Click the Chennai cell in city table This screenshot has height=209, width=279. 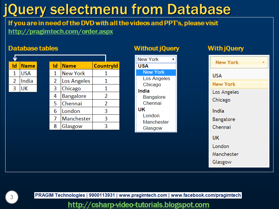[77, 103]
